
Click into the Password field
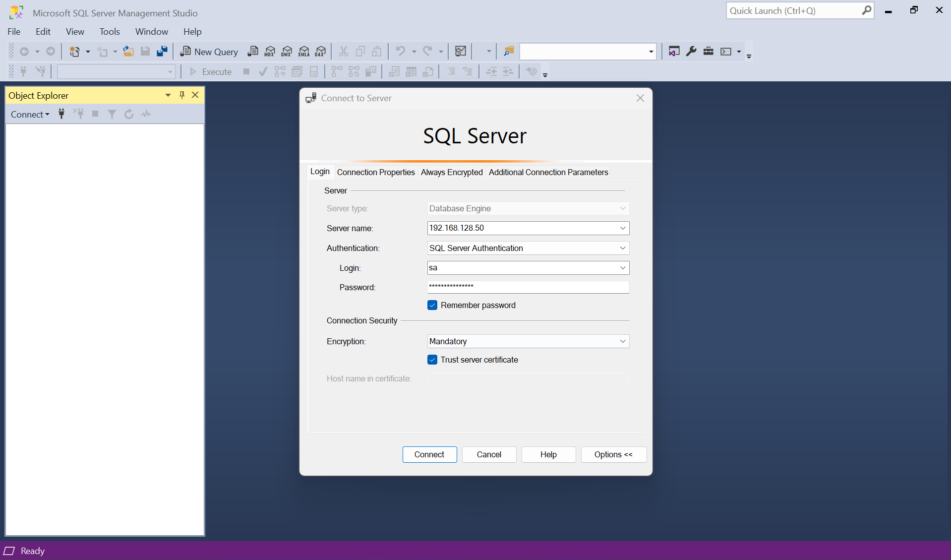click(528, 287)
